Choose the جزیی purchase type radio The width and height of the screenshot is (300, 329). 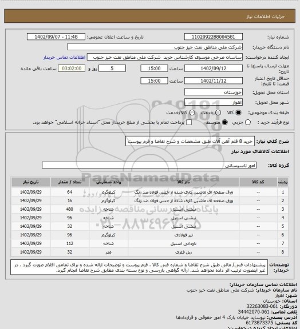coord(248,122)
